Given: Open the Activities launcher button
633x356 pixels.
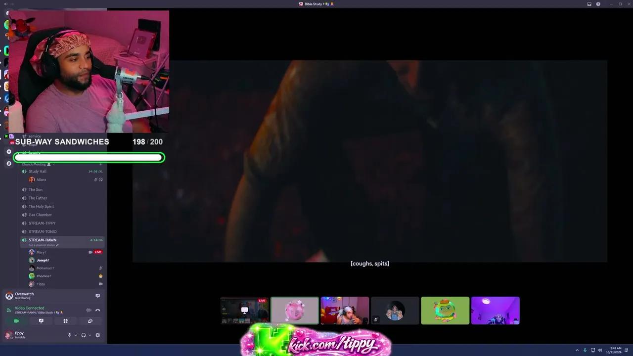Looking at the screenshot, I should (65, 321).
